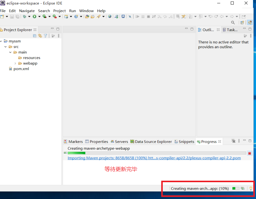Switch to the Data Source Explorer tab
Image resolution: width=256 pixels, height=199 pixels.
(151, 141)
